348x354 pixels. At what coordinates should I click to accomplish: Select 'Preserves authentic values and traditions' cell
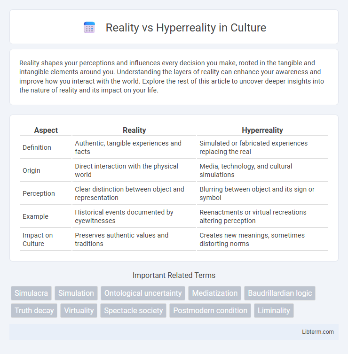click(x=134, y=239)
